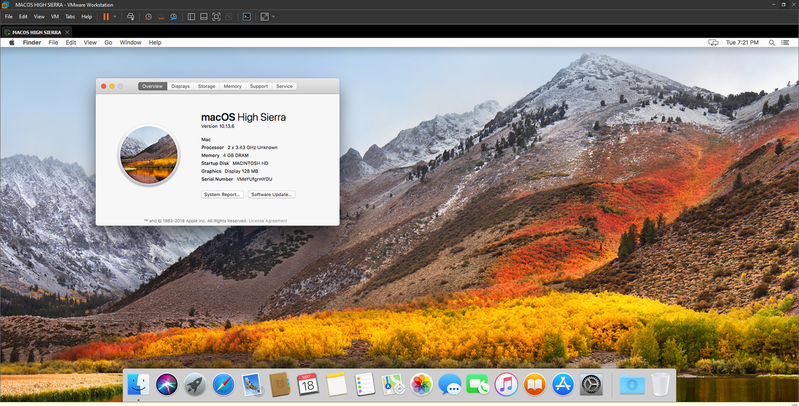
Task: Click the display mirroring icon in macOS menu bar
Action: [x=713, y=42]
